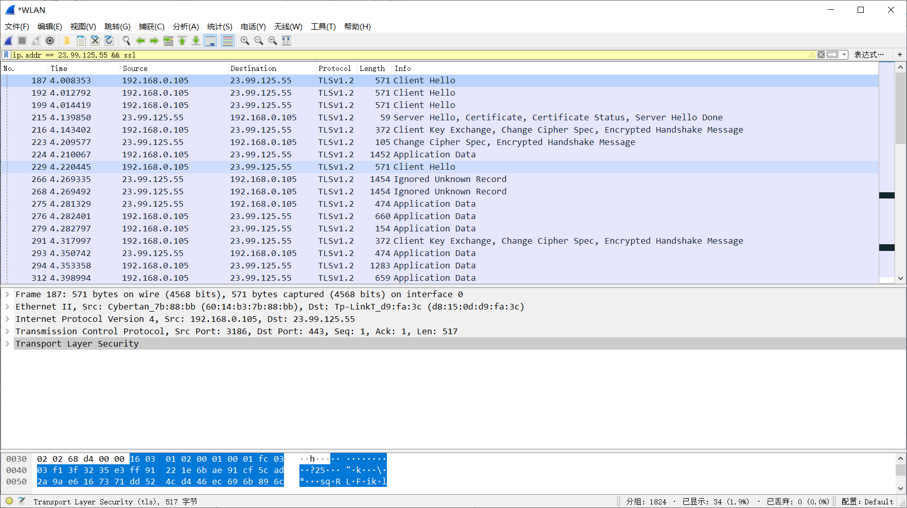
Task: Close the current capture file
Action: (95, 41)
